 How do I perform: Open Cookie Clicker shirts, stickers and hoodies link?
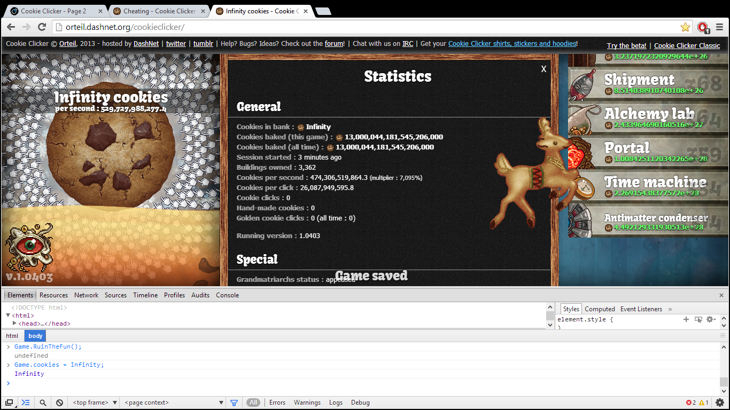512,44
